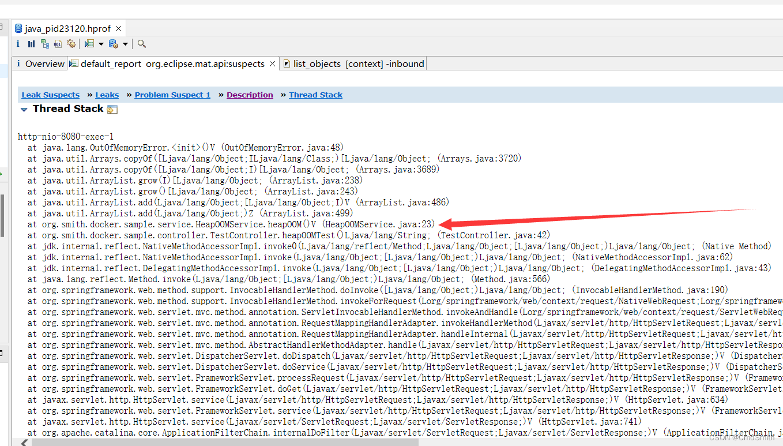Screen dimensions: 783x446
Task: Click the TestController.heapOOMTest stack line
Action: click(x=289, y=235)
